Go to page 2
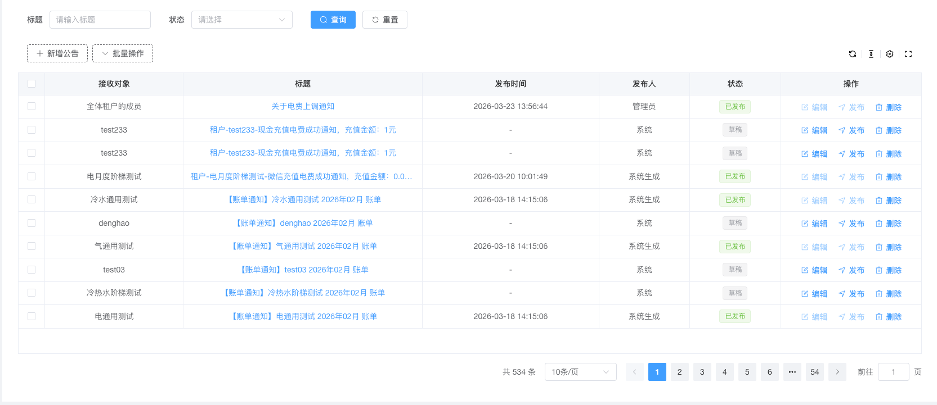Image resolution: width=937 pixels, height=405 pixels. pos(680,372)
